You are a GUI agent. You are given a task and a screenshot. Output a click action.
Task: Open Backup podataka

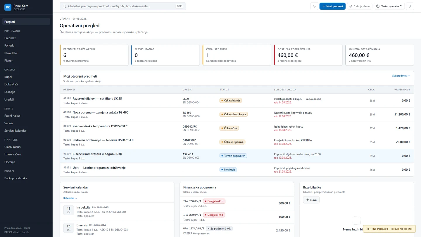(x=26, y=178)
